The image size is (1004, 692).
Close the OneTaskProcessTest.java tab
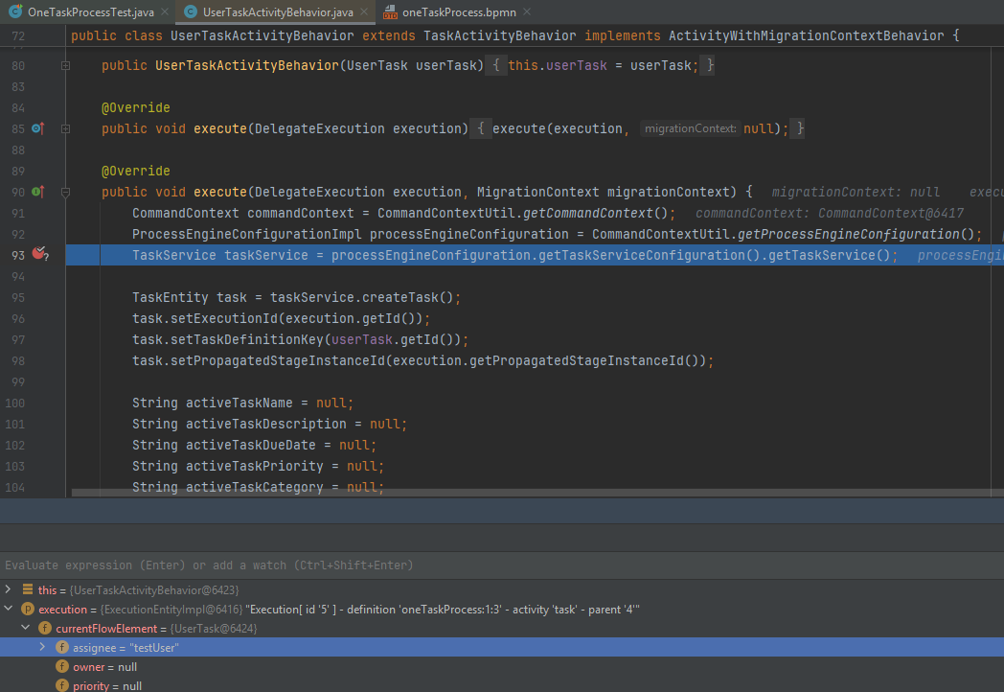[163, 12]
